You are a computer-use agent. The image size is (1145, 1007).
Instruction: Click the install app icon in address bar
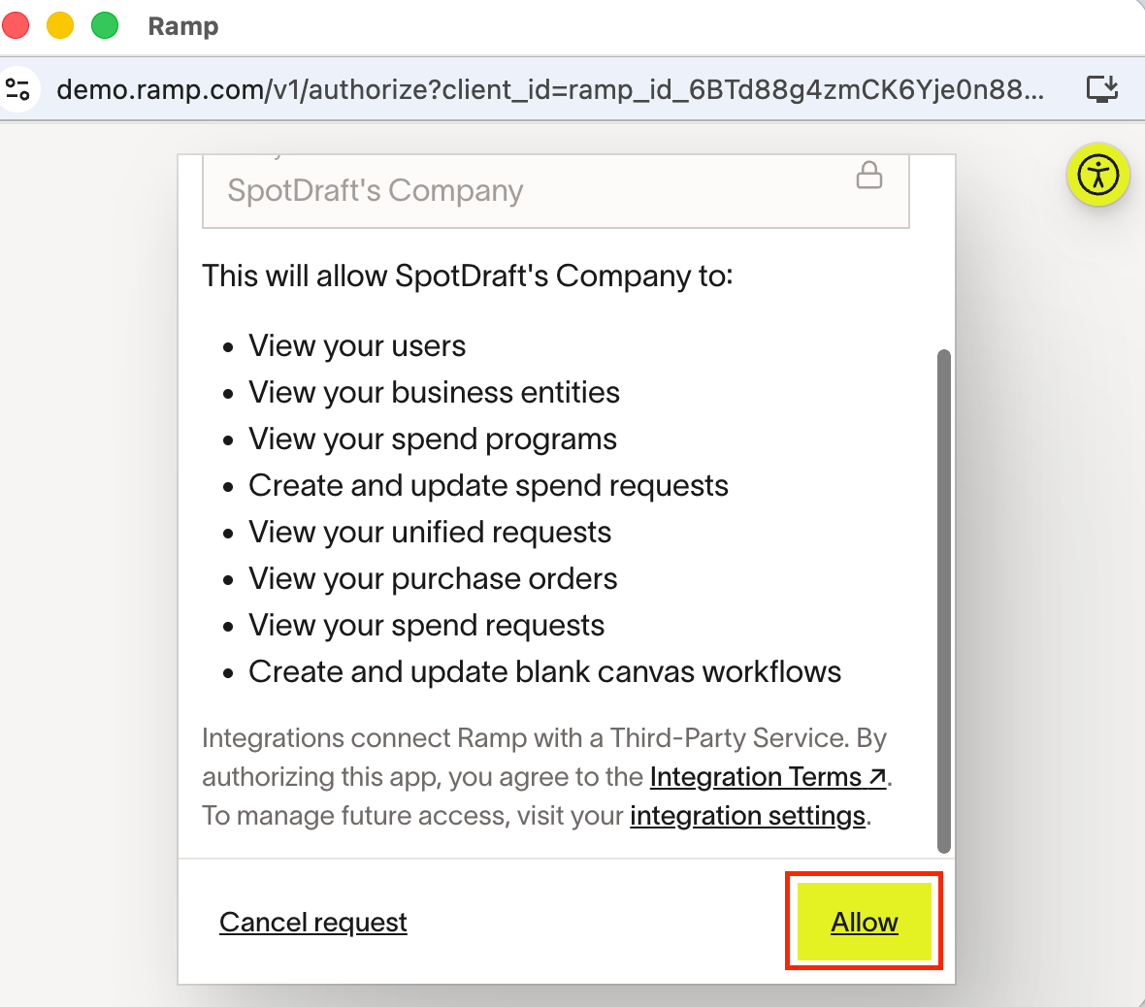tap(1101, 90)
